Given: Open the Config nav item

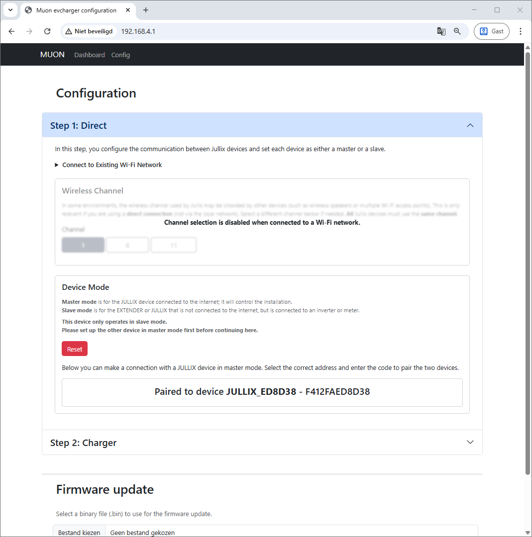Looking at the screenshot, I should (120, 55).
